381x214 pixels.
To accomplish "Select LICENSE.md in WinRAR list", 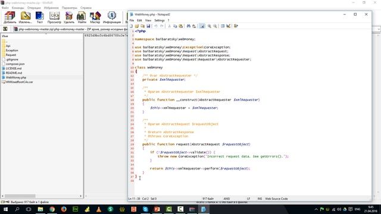I will point(14,68).
